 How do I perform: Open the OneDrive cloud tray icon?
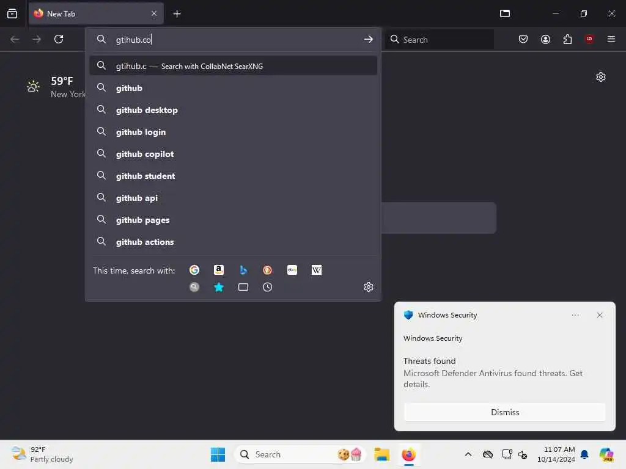pos(487,454)
